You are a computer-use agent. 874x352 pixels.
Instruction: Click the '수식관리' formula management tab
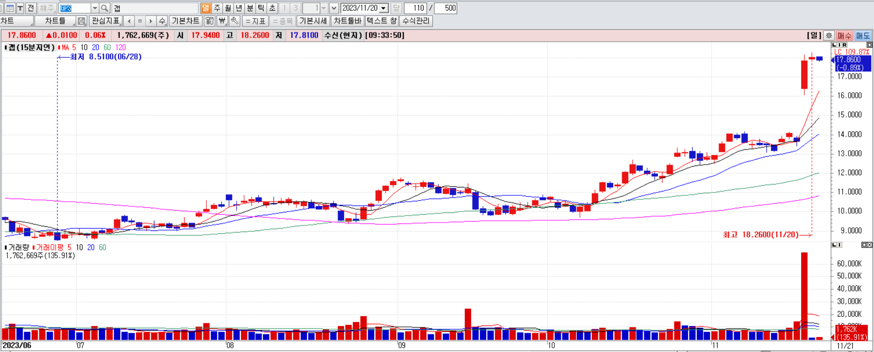pyautogui.click(x=416, y=21)
